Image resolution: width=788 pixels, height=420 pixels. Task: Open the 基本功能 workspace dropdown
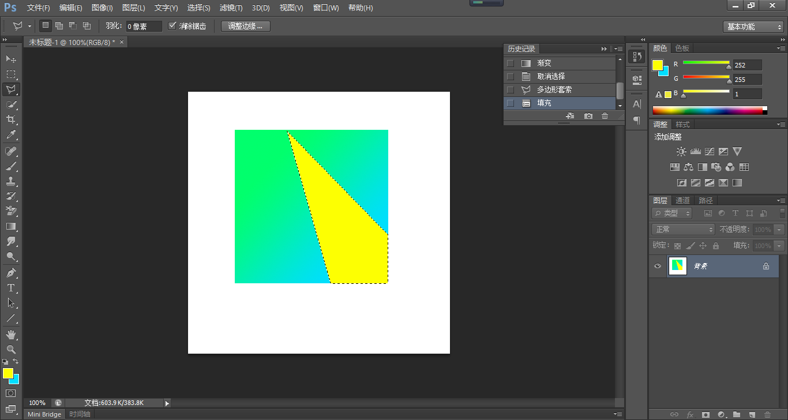[x=753, y=27]
